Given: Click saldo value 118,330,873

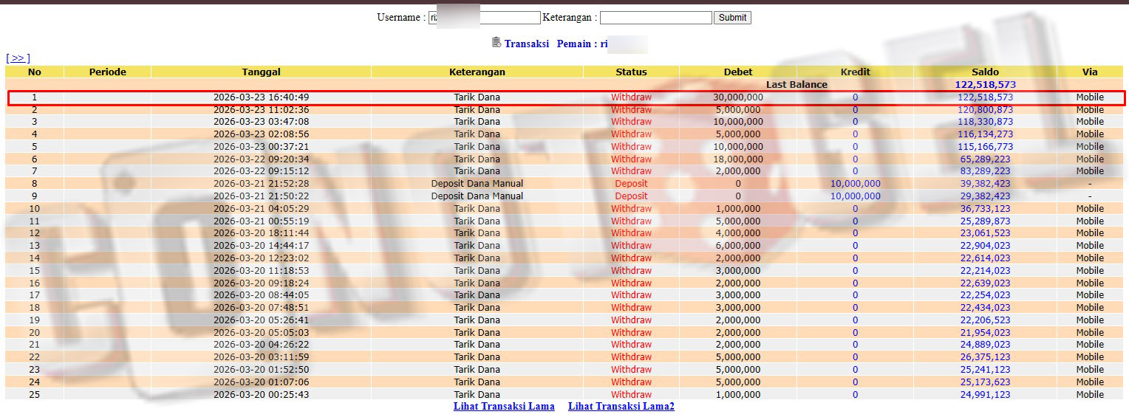Looking at the screenshot, I should pos(985,122).
